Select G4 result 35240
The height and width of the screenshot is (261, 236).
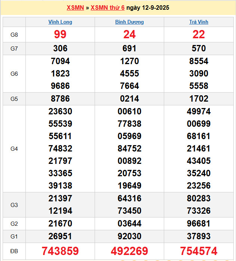coord(199,173)
